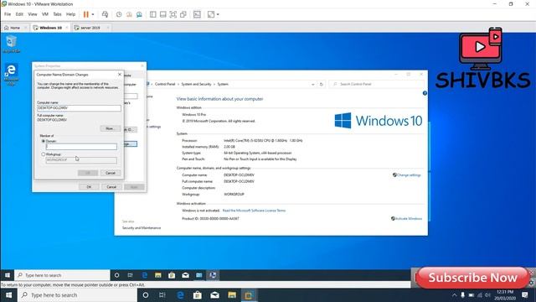This screenshot has height=302, width=536.
Task: Click the Search Control Panel box
Action: [x=377, y=84]
